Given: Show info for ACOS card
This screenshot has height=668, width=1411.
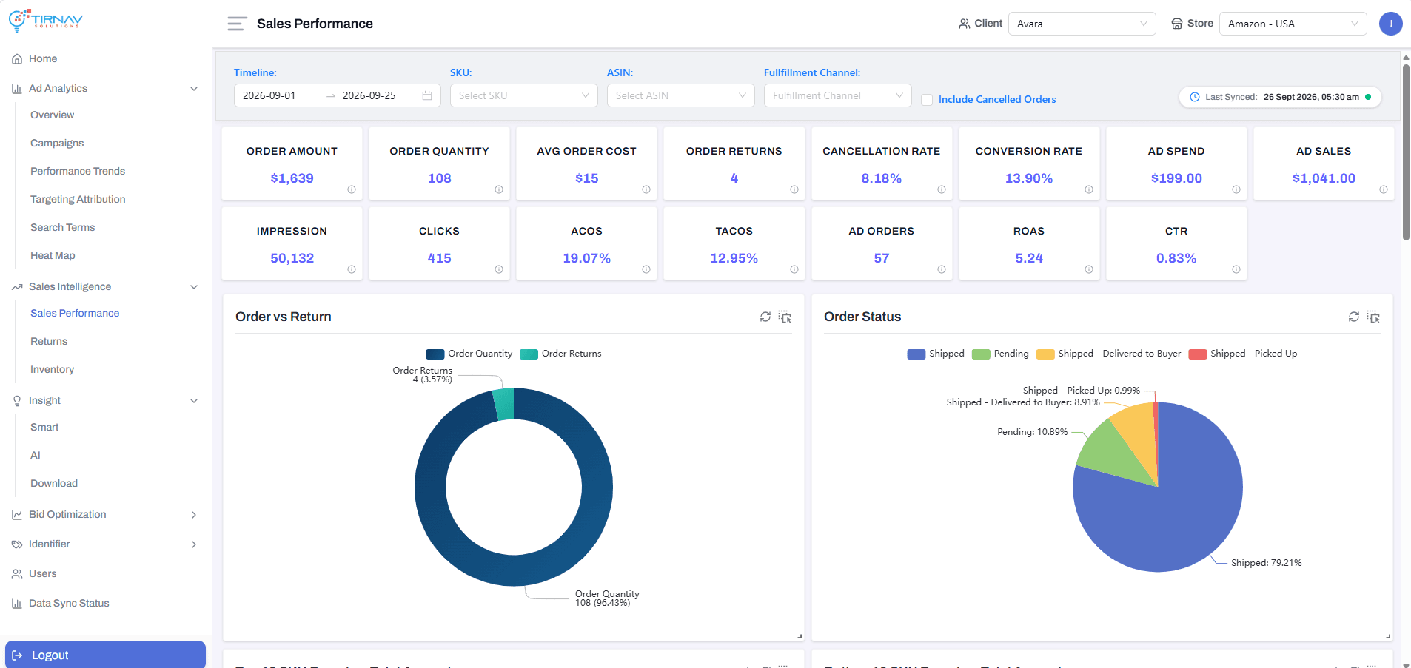Looking at the screenshot, I should coord(646,269).
